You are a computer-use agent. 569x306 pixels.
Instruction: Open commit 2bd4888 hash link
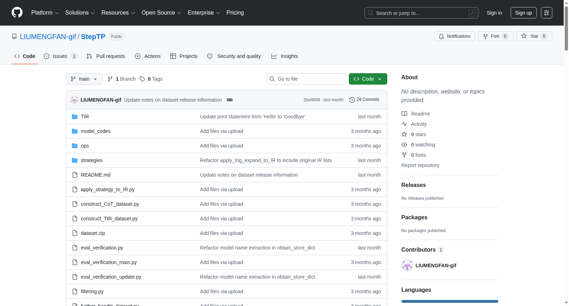coord(312,100)
